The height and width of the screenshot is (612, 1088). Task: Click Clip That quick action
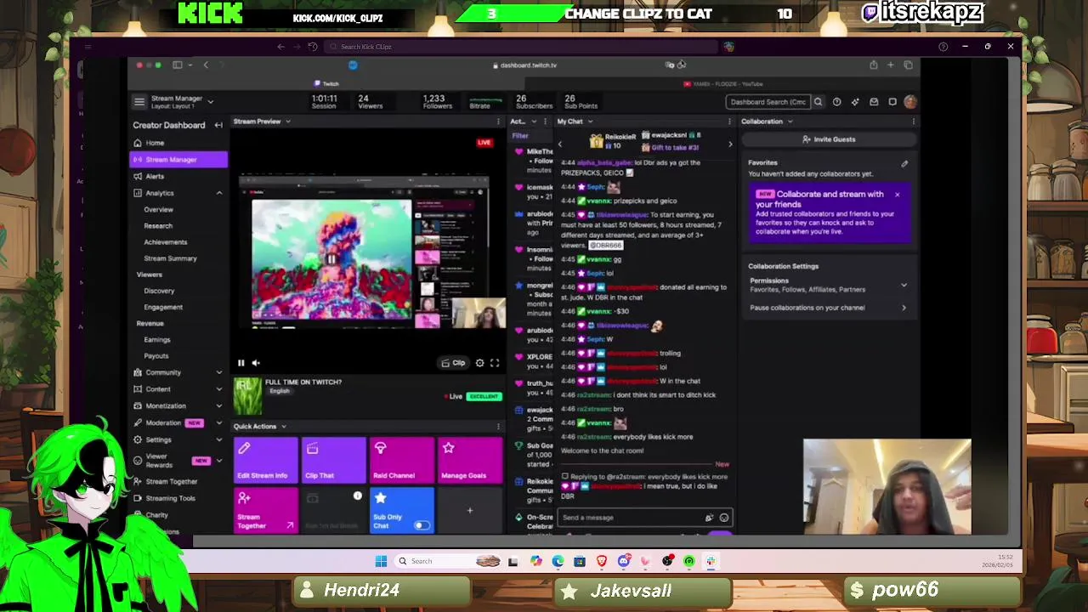tap(333, 460)
